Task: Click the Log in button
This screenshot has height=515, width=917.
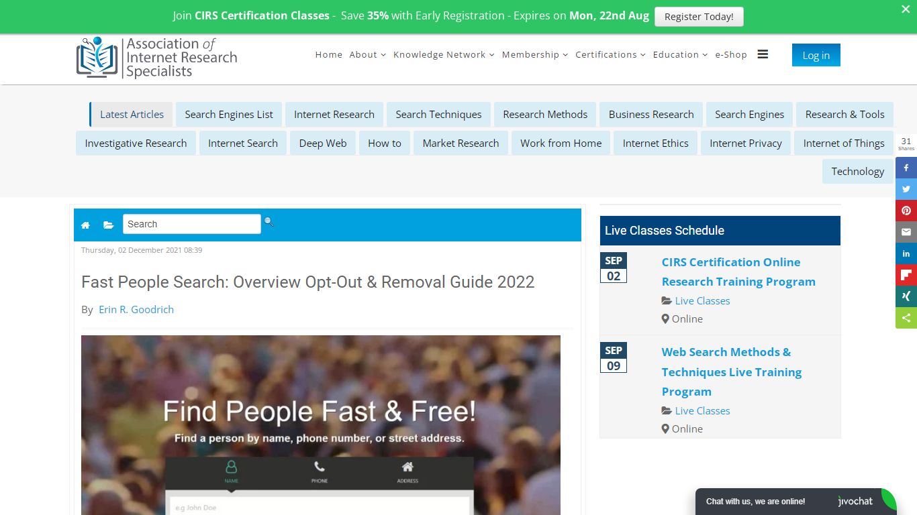Action: pos(816,55)
